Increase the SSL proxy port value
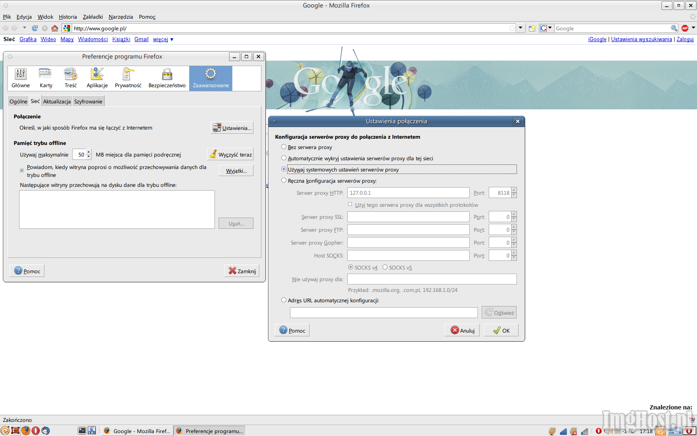 tap(514, 215)
